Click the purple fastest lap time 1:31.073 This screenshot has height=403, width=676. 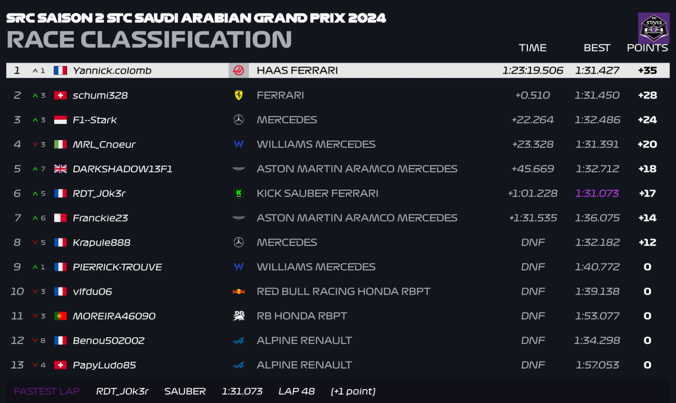(597, 194)
